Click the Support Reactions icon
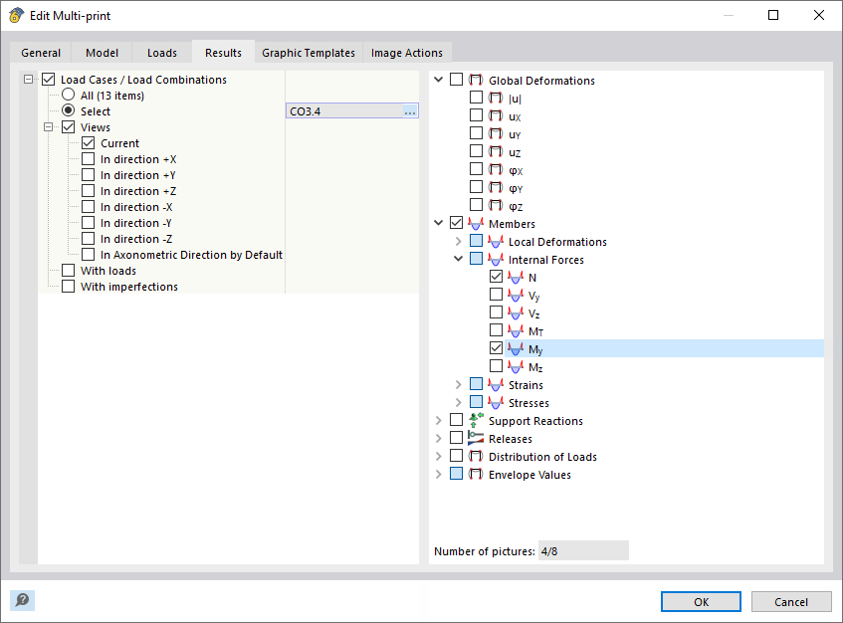Screen dimensions: 843x623 (476, 420)
